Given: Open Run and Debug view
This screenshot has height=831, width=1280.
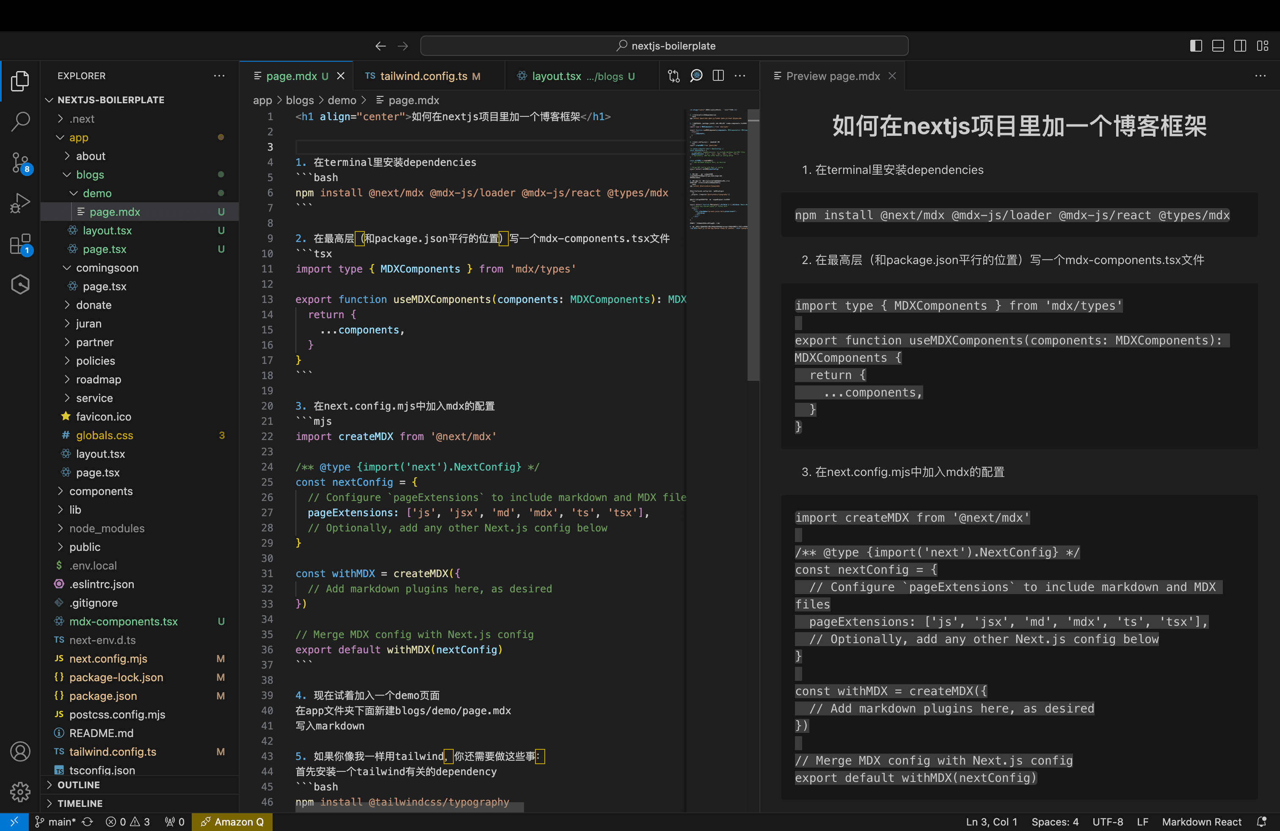Looking at the screenshot, I should [20, 203].
